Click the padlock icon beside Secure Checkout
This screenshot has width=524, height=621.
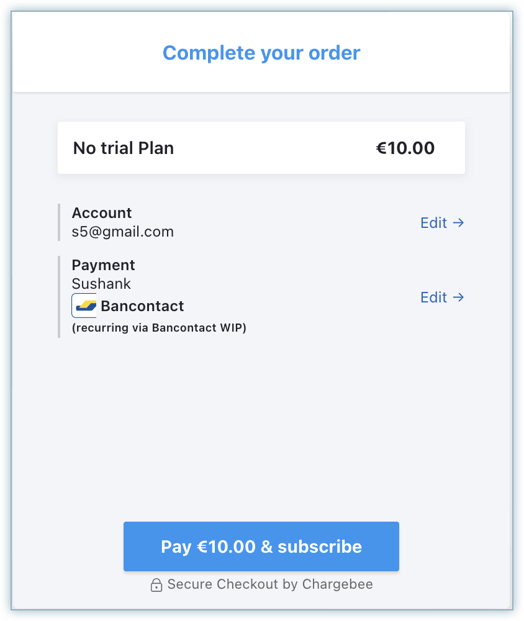(x=156, y=585)
